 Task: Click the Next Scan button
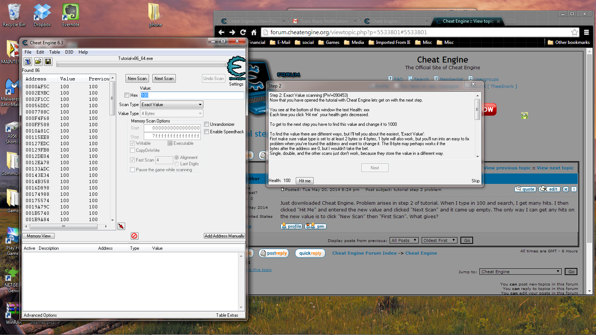coord(164,79)
